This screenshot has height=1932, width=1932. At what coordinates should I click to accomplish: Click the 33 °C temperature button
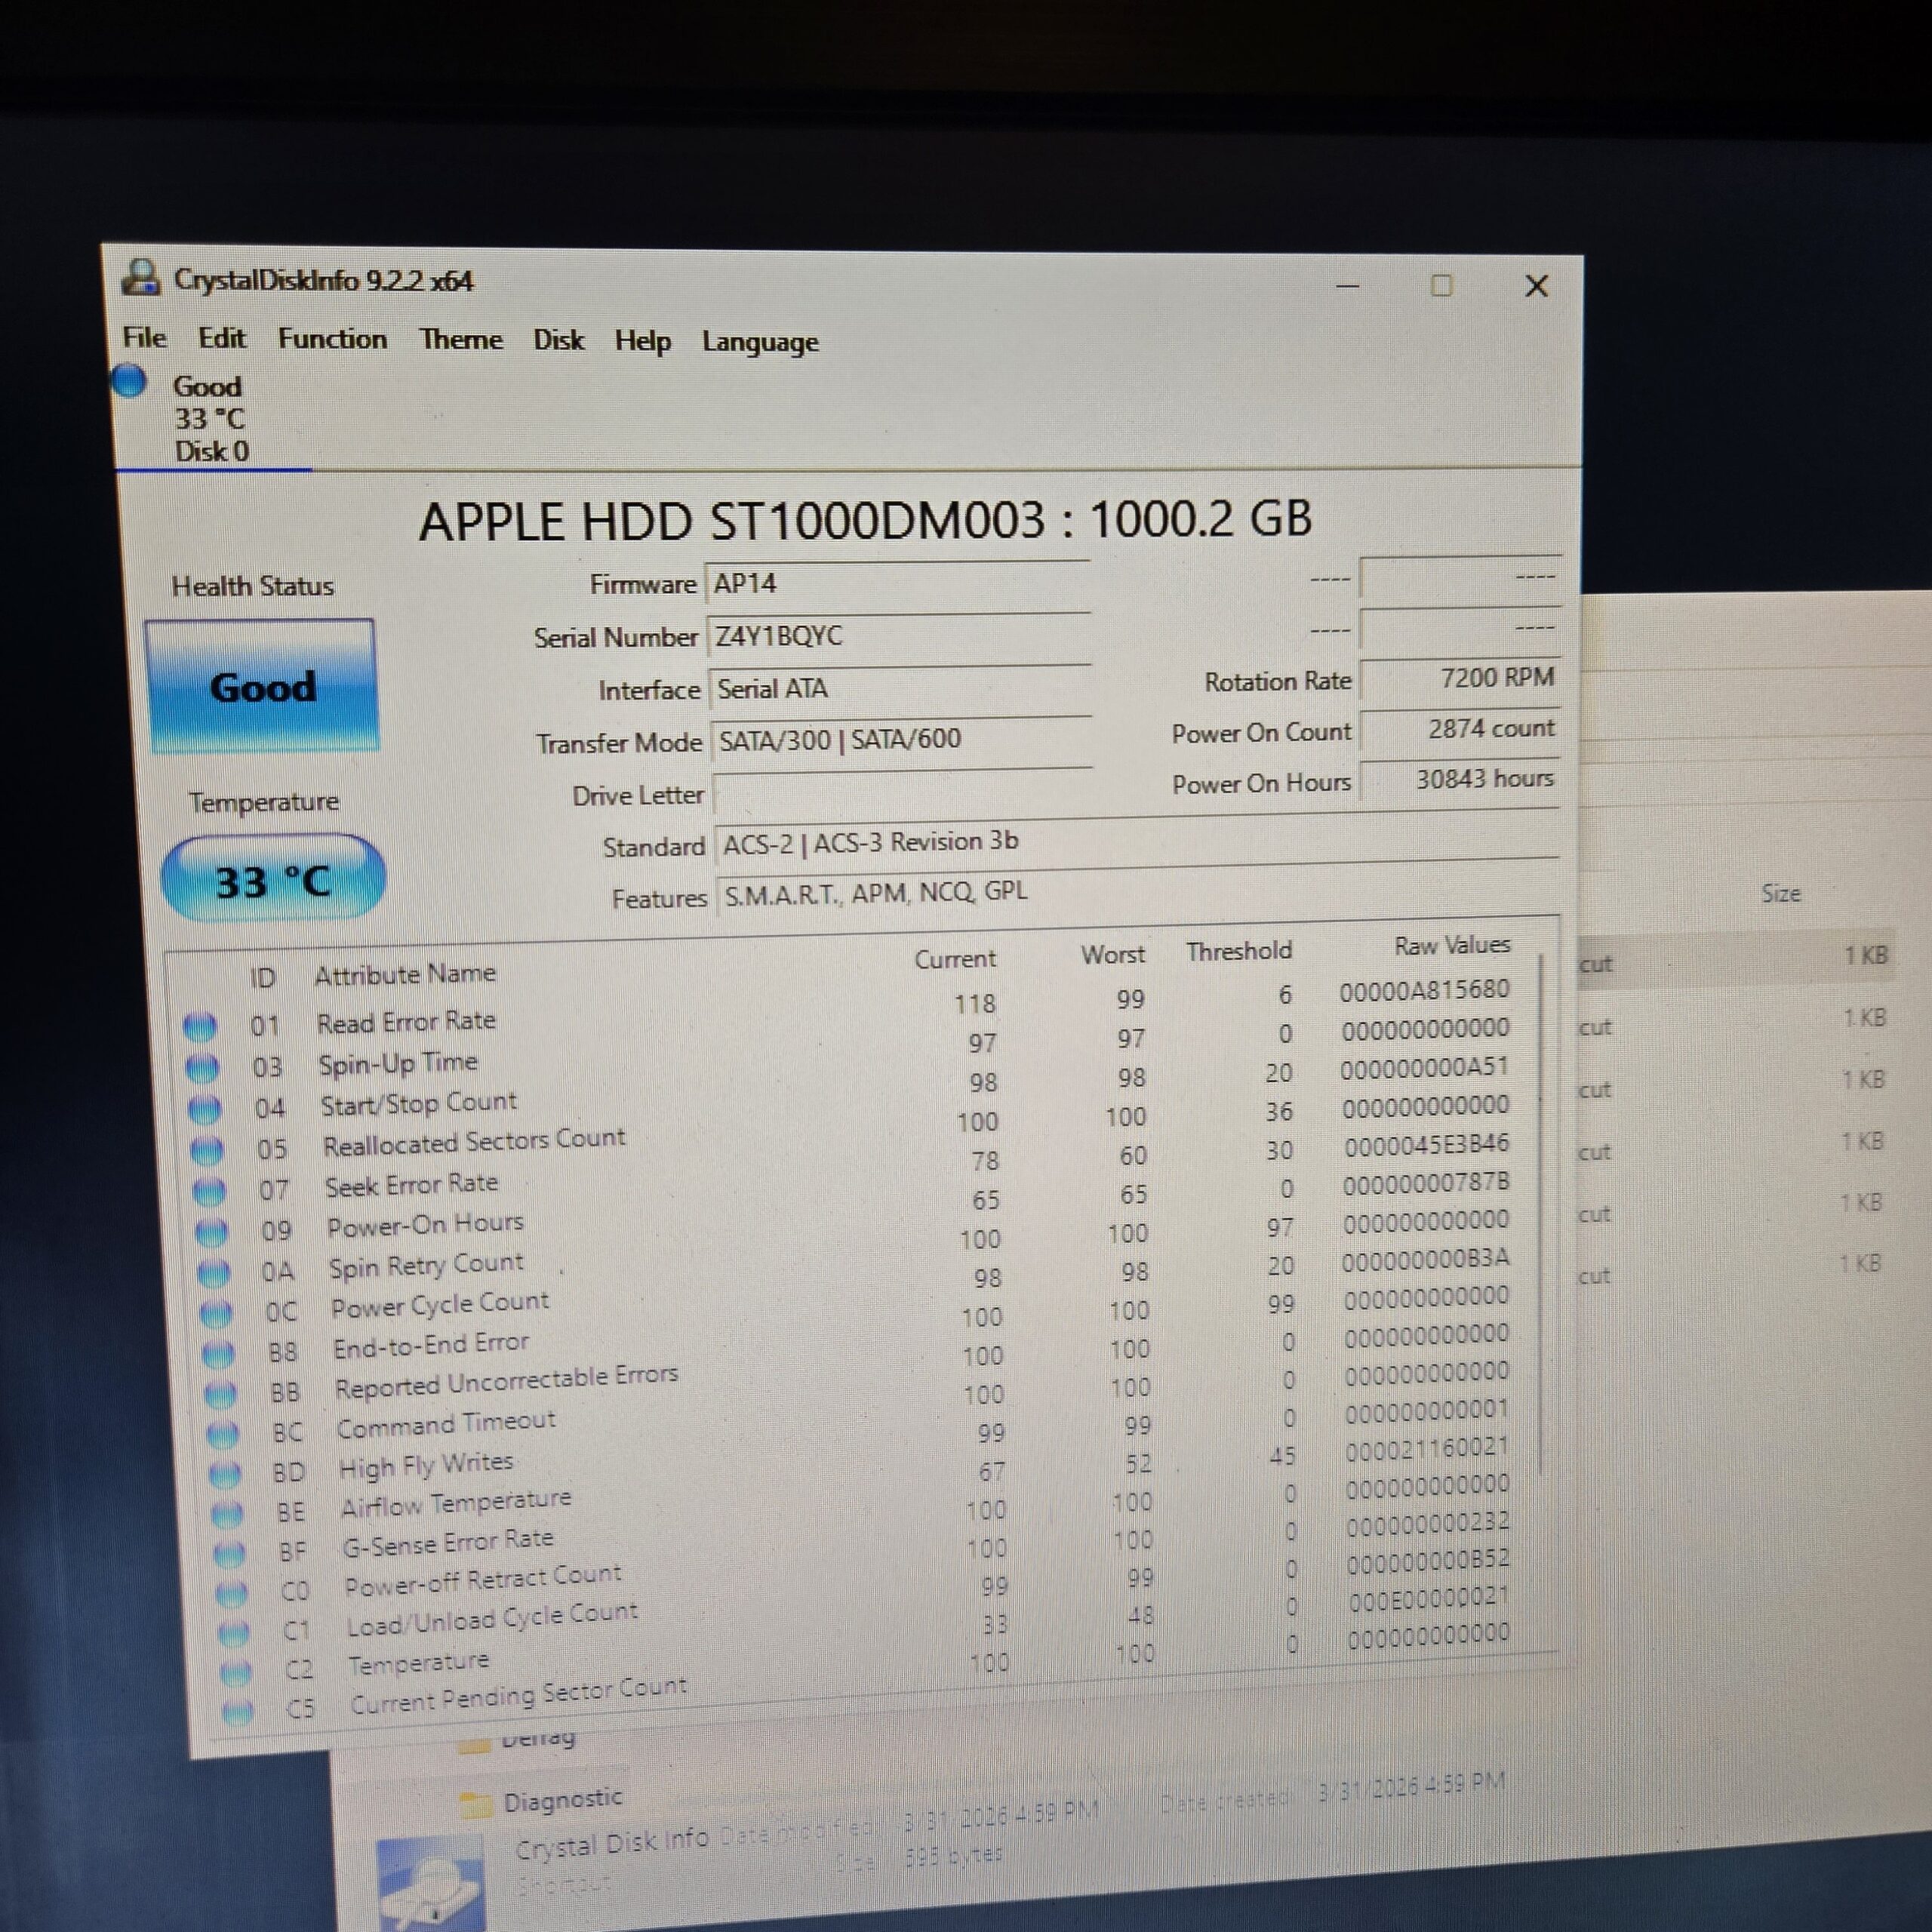[x=273, y=880]
